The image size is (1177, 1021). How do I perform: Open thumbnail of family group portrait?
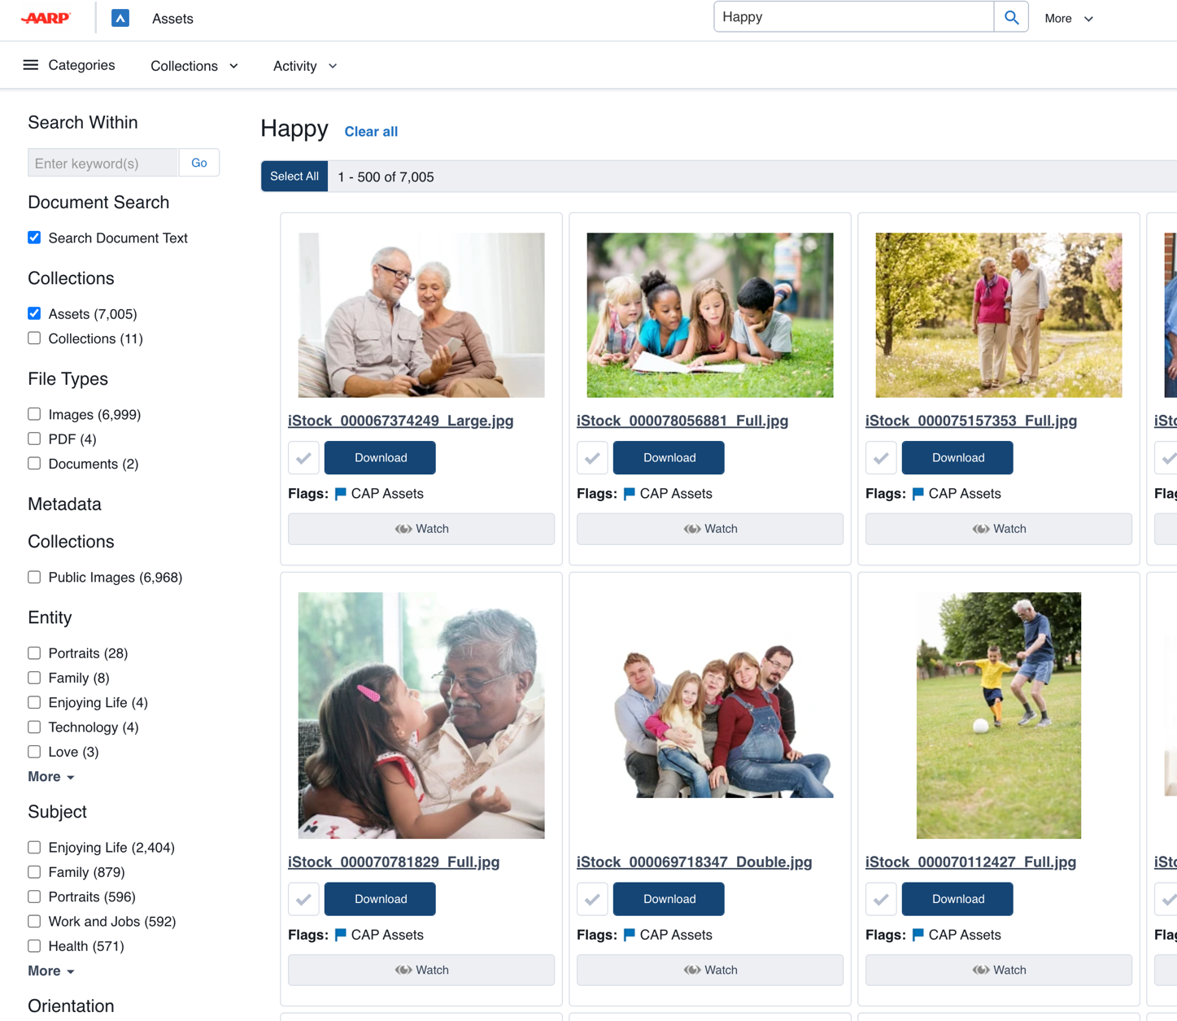710,716
